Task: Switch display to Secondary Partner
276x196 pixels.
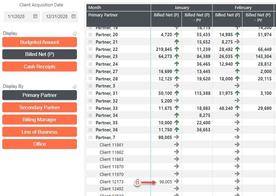Action: coord(40,107)
